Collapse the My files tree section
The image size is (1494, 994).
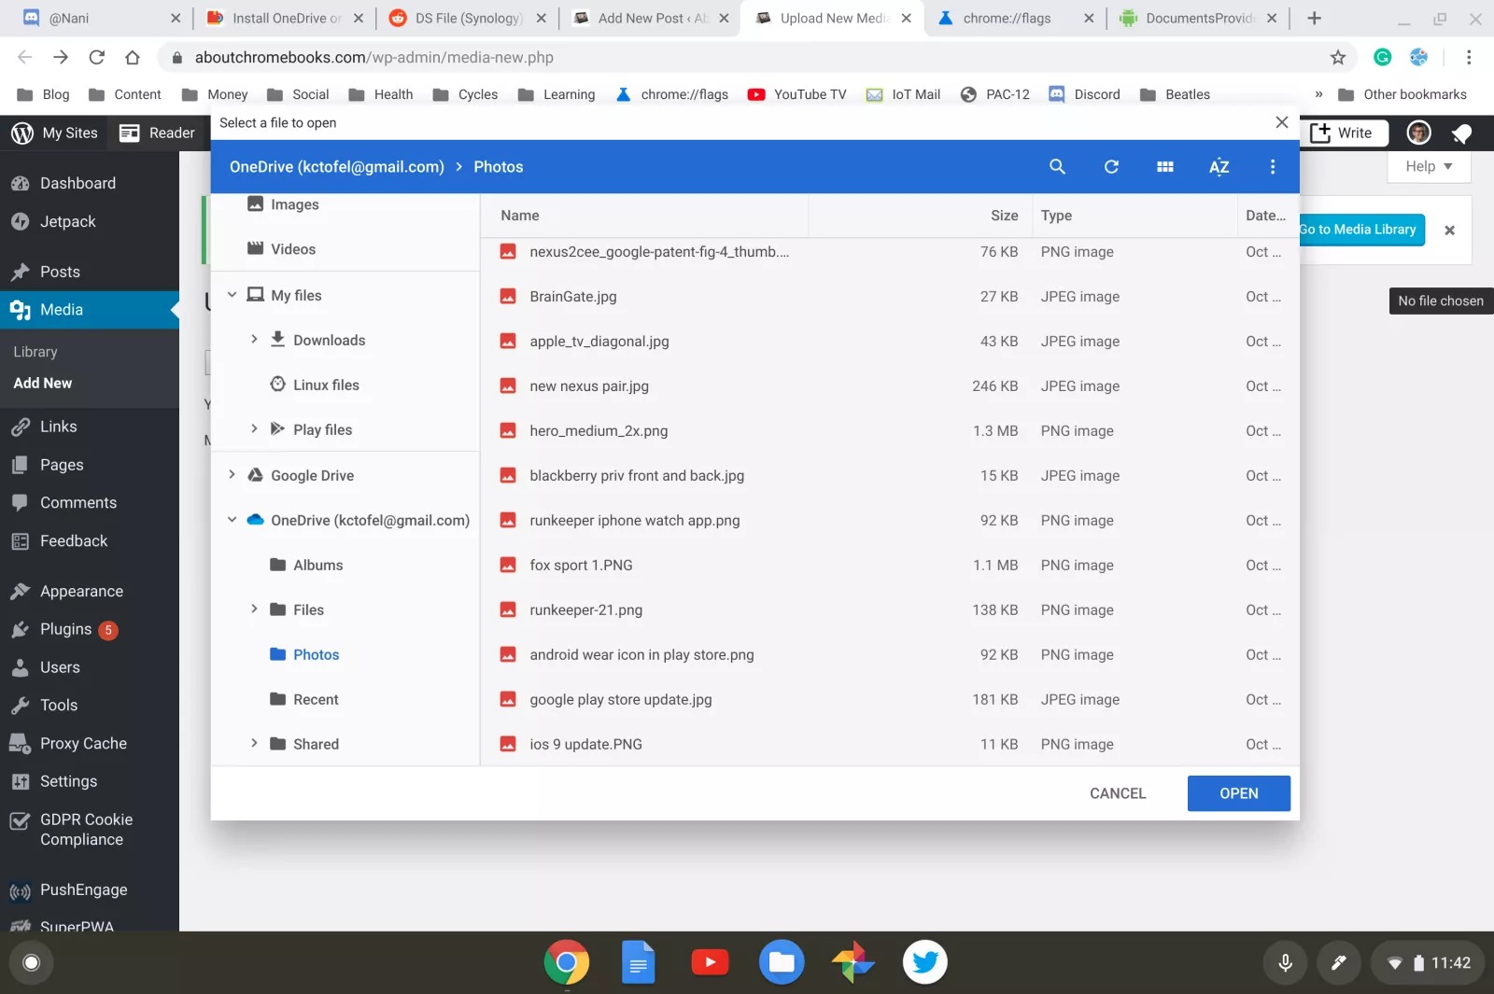tap(233, 295)
